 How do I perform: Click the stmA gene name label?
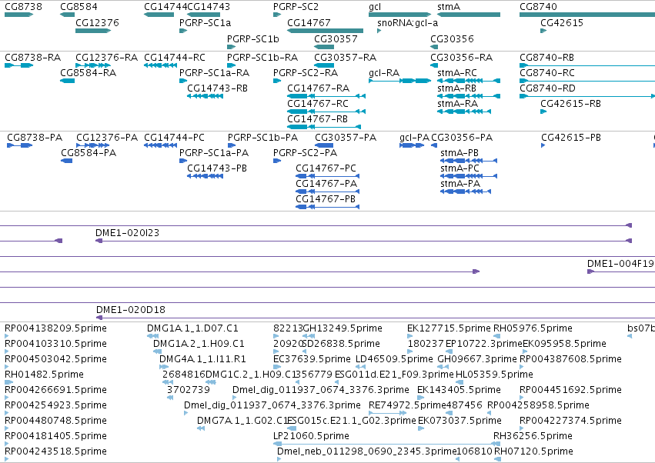449,7
